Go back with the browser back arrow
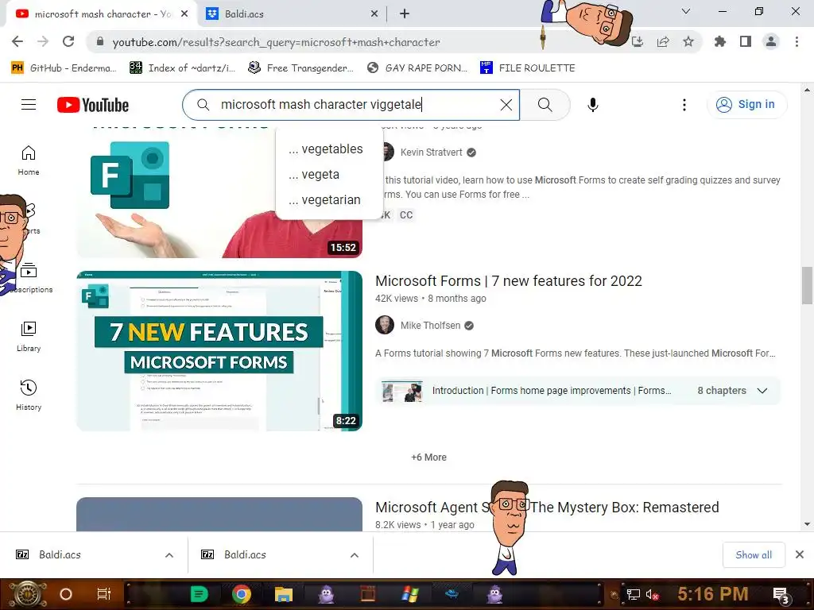Viewport: 814px width, 610px height. [17, 41]
